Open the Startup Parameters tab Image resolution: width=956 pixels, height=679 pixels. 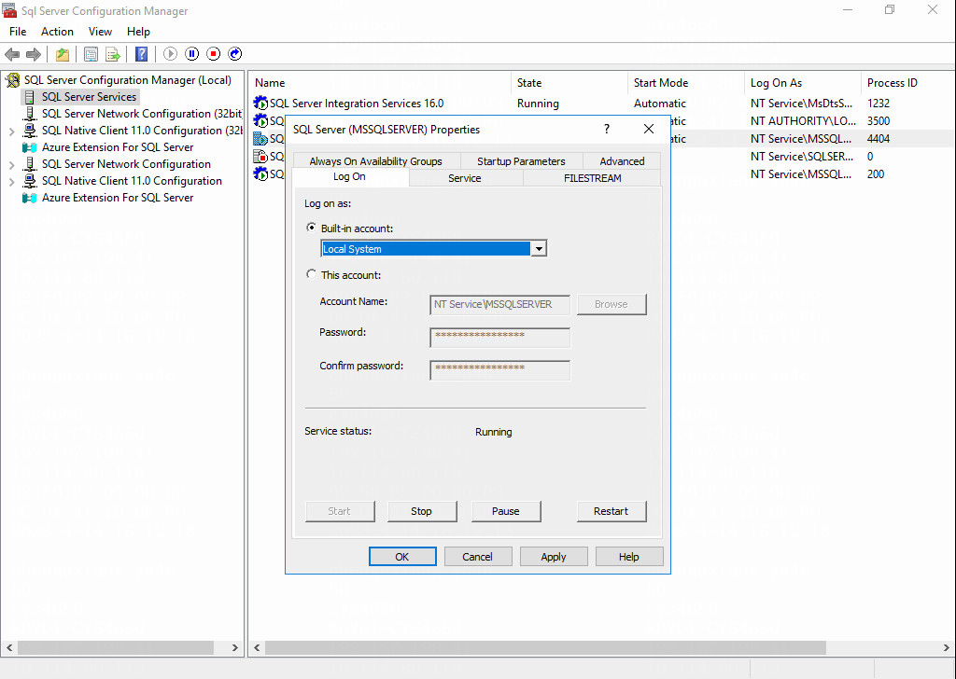[x=521, y=160]
